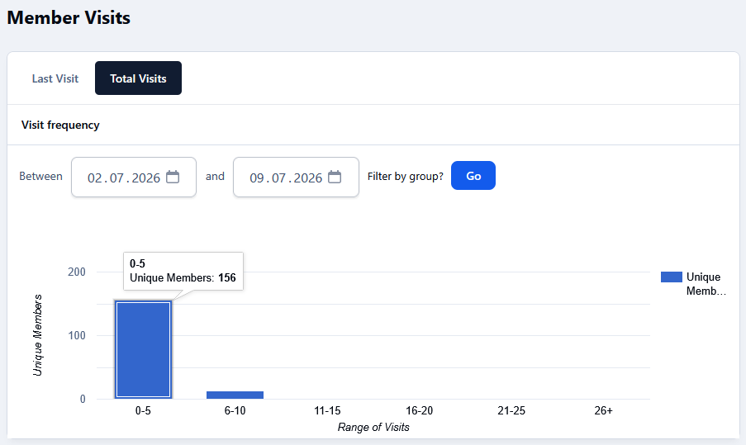Click the 26+ axis label
Viewport: 746px width, 445px height.
click(603, 410)
